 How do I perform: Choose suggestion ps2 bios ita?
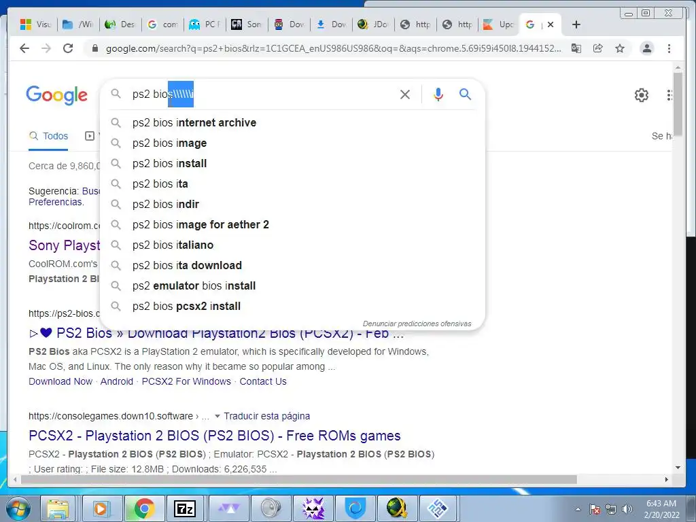[293, 184]
